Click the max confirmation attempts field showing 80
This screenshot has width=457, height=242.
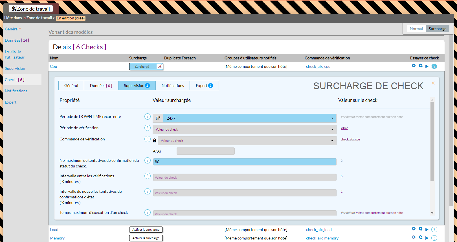pyautogui.click(x=244, y=162)
